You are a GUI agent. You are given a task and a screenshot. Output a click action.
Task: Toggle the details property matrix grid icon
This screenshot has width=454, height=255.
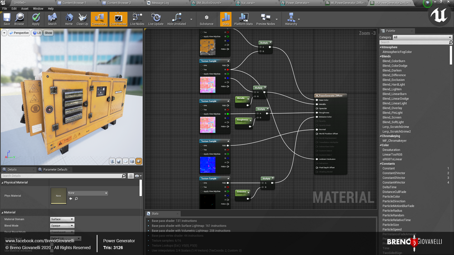pos(131,176)
